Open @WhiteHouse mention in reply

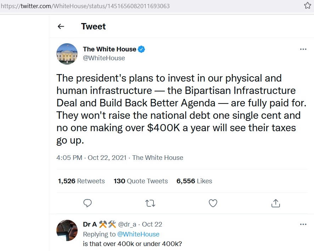[138, 234]
